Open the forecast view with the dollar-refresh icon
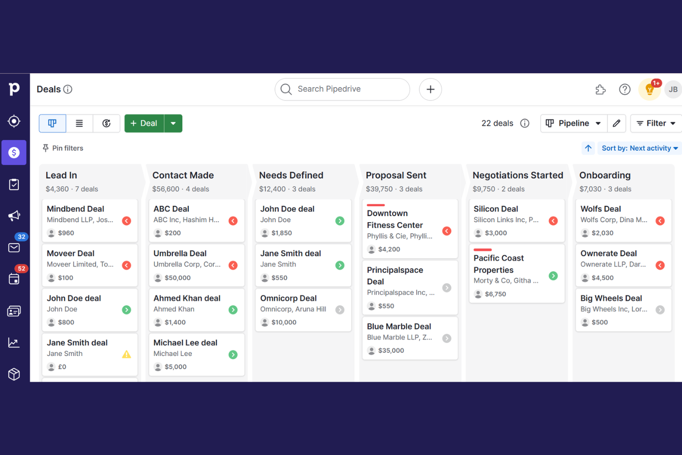682x455 pixels. point(106,123)
